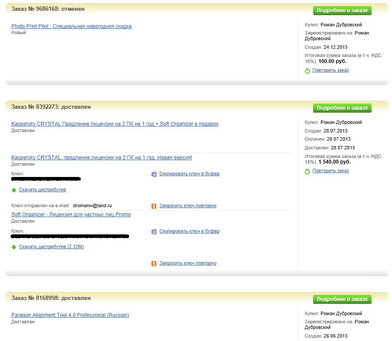Viewport: 392px width, 341px height.
Task: Select paid date Оплачен: 28.07.2013
Action: 328,139
